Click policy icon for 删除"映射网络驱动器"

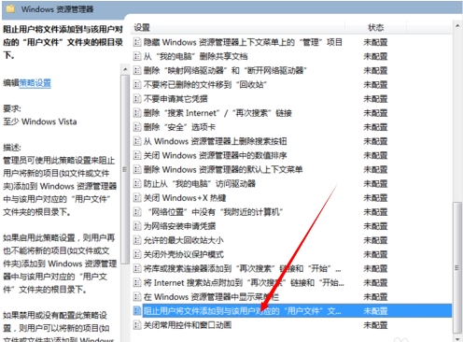[137, 70]
